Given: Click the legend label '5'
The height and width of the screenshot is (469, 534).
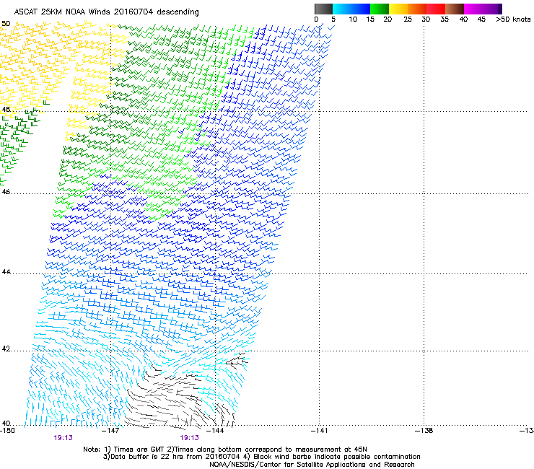Looking at the screenshot, I should coord(333,19).
